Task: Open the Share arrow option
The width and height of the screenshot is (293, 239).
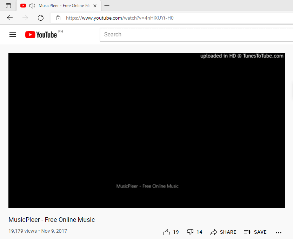Action: click(223, 232)
